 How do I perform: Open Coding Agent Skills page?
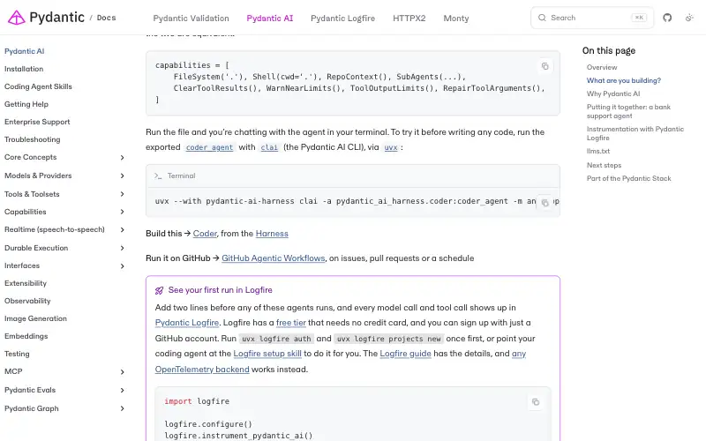tap(38, 86)
